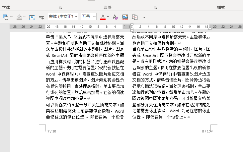Click the 7 / 10 page number footer

[x=52, y=131]
